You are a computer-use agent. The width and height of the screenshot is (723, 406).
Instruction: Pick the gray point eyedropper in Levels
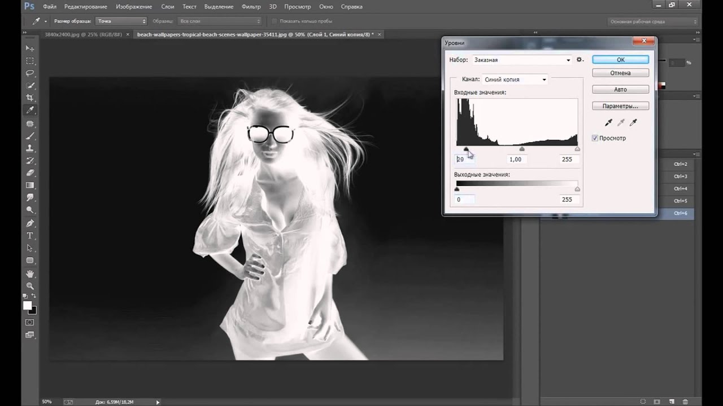621,122
